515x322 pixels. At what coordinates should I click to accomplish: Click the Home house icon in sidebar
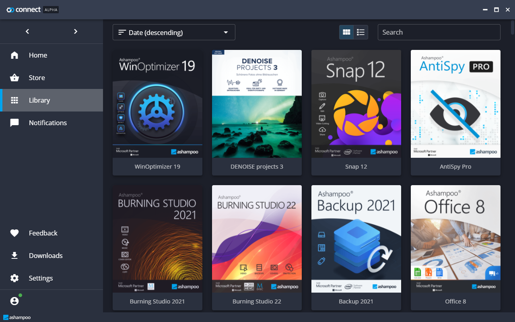[14, 55]
